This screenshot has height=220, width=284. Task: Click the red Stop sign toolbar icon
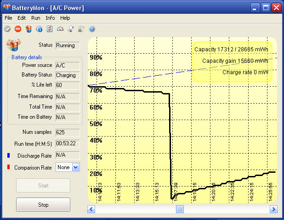(18, 29)
